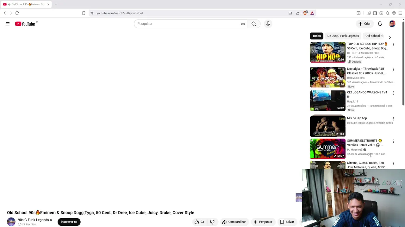This screenshot has height=227, width=405.
Task: Open the YouTube hamburger guide menu
Action: (x=8, y=24)
